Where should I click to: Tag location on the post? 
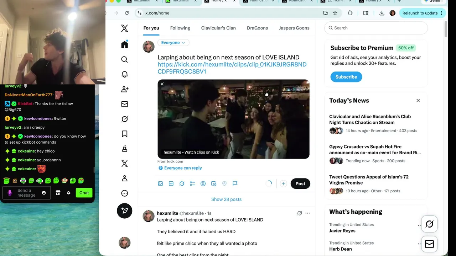pyautogui.click(x=224, y=183)
